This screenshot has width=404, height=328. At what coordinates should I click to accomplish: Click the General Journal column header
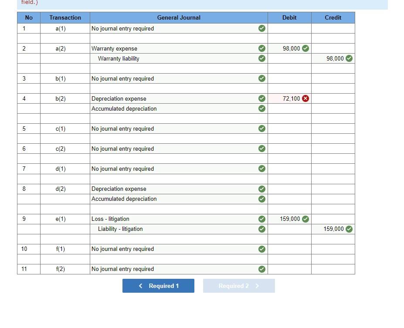point(179,17)
